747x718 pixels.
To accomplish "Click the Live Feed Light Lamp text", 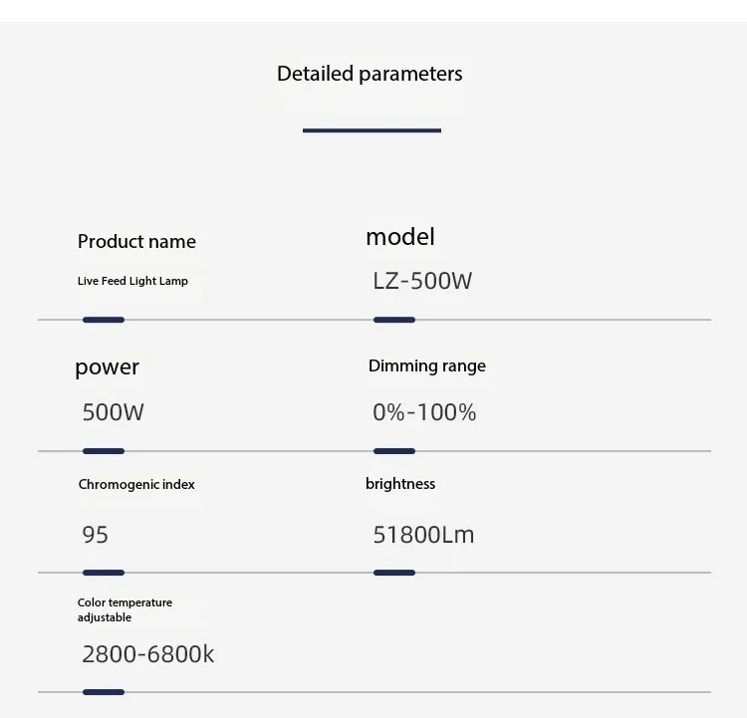I will 132,281.
